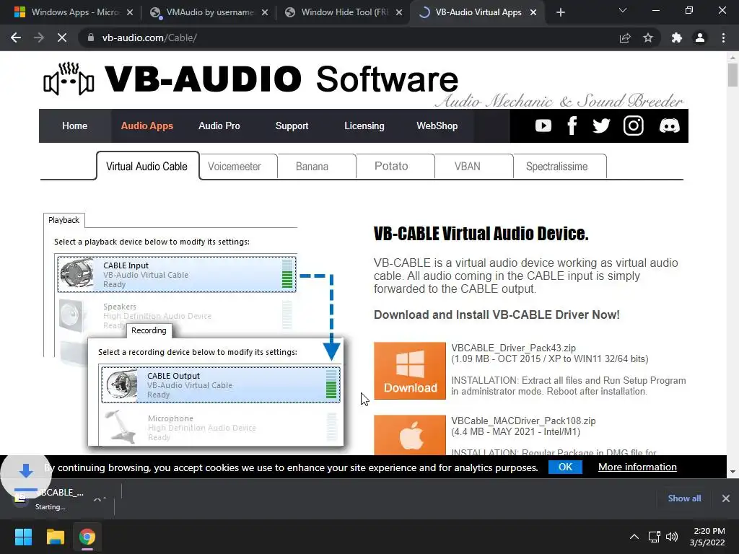
Task: Open the Chrome profile avatar
Action: (700, 38)
